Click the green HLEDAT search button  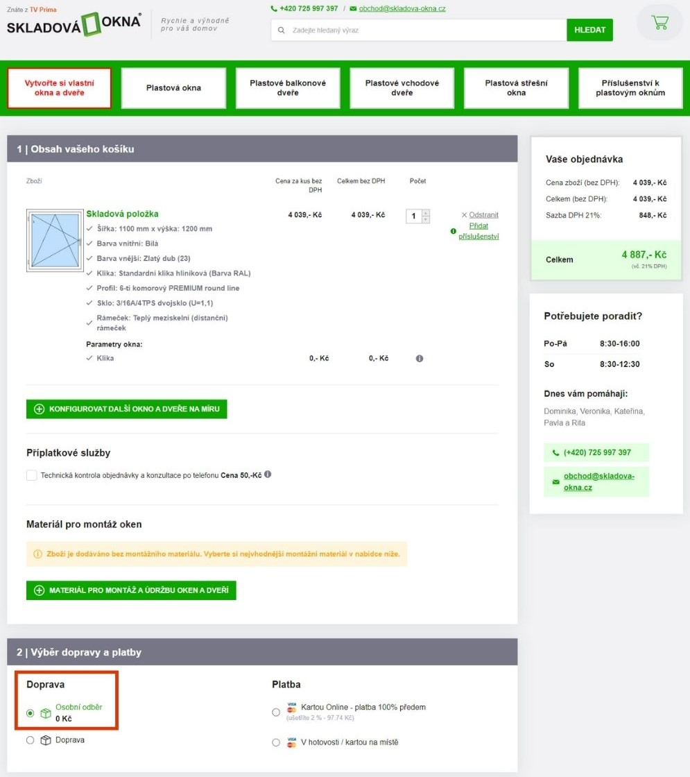click(x=589, y=30)
